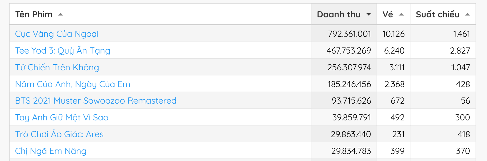This screenshot has width=487, height=161.
Task: Click the descending arrow beside Doanh thu
Action: click(368, 14)
